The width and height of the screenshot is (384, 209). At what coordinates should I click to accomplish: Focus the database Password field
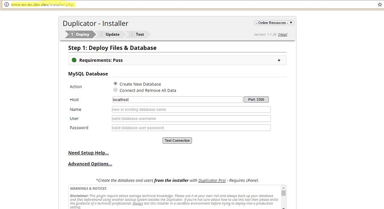point(191,128)
